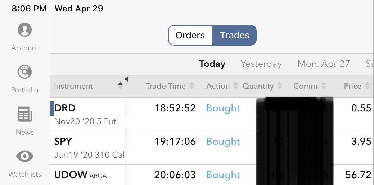The width and height of the screenshot is (374, 185).
Task: Click the Bought link for SPY
Action: tap(223, 142)
